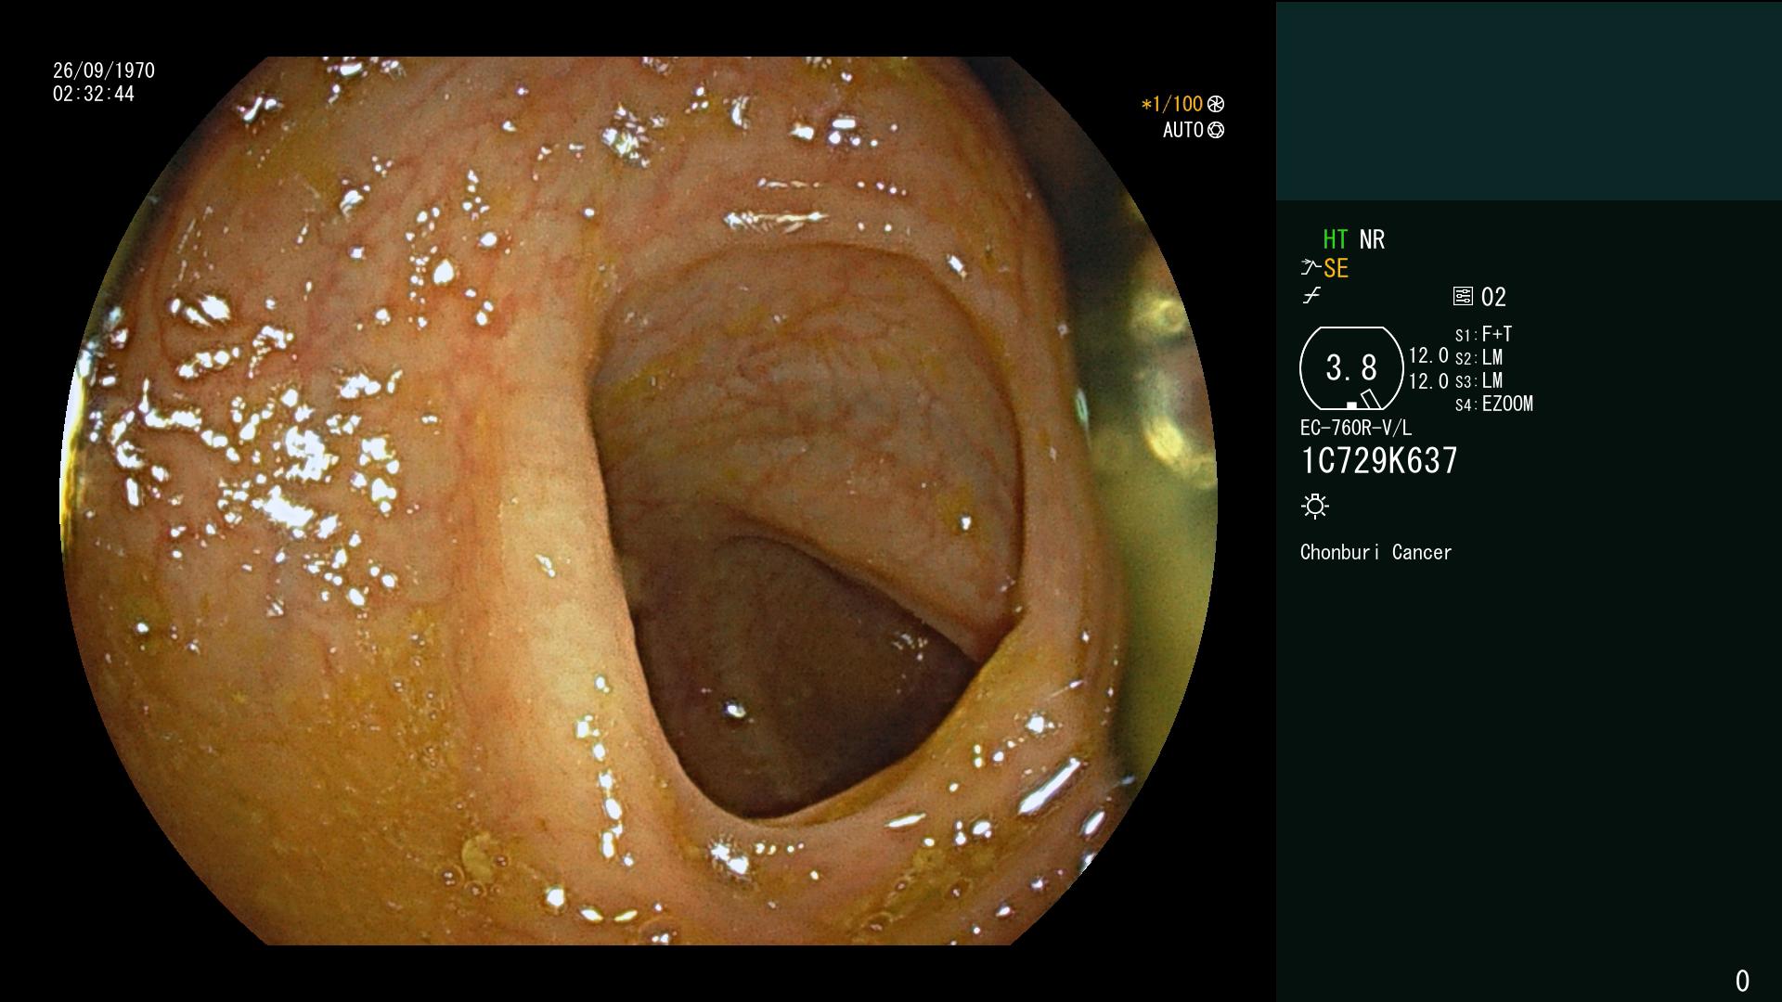
Task: Click the lower 12.0 value
Action: pyautogui.click(x=1428, y=381)
